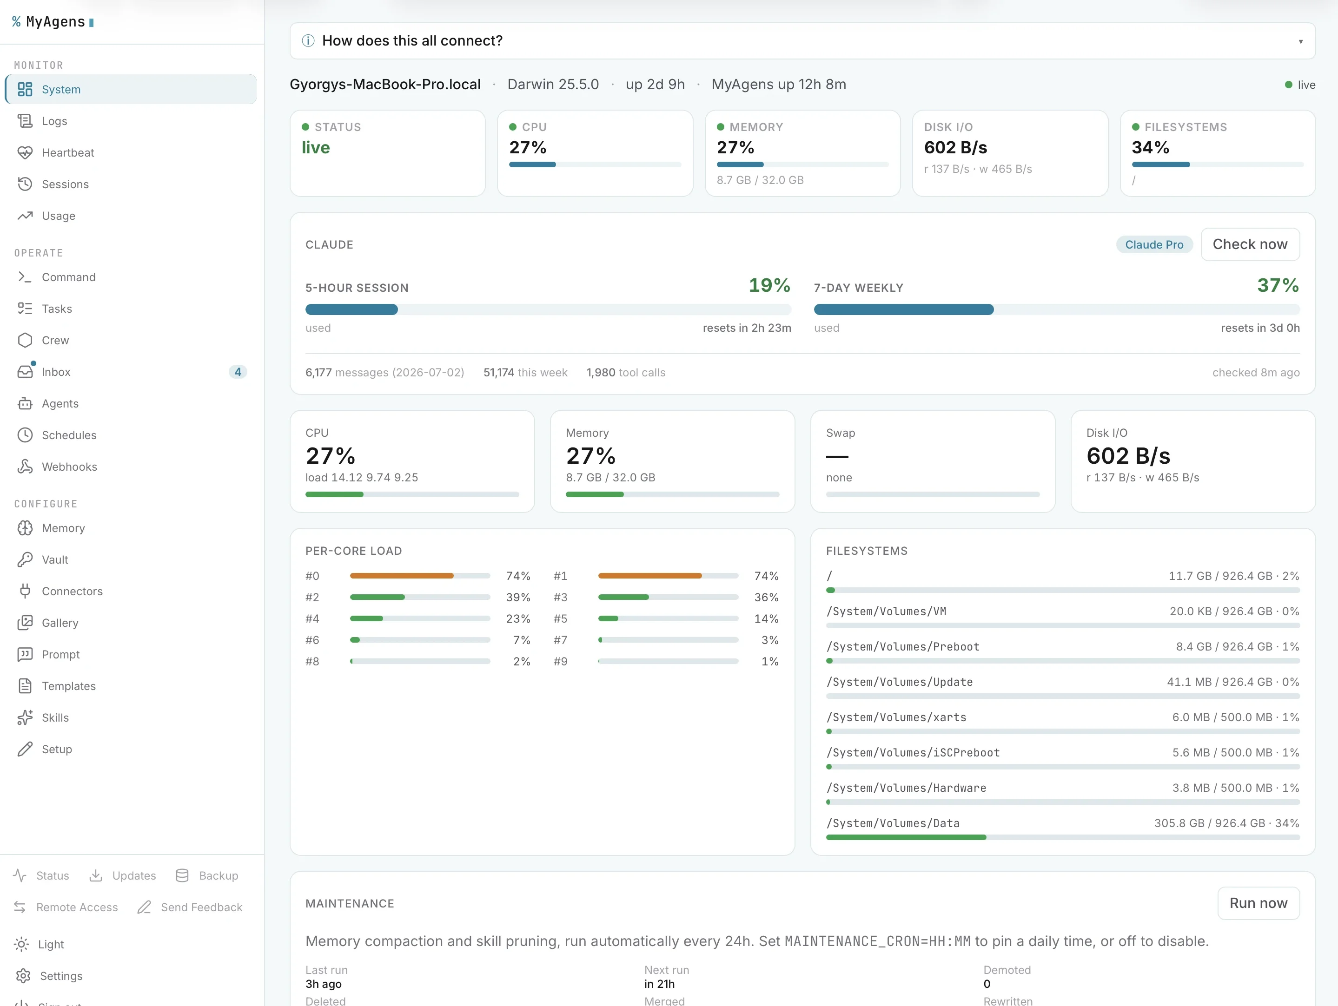Click the Setup pencil icon
The image size is (1338, 1006).
25,749
